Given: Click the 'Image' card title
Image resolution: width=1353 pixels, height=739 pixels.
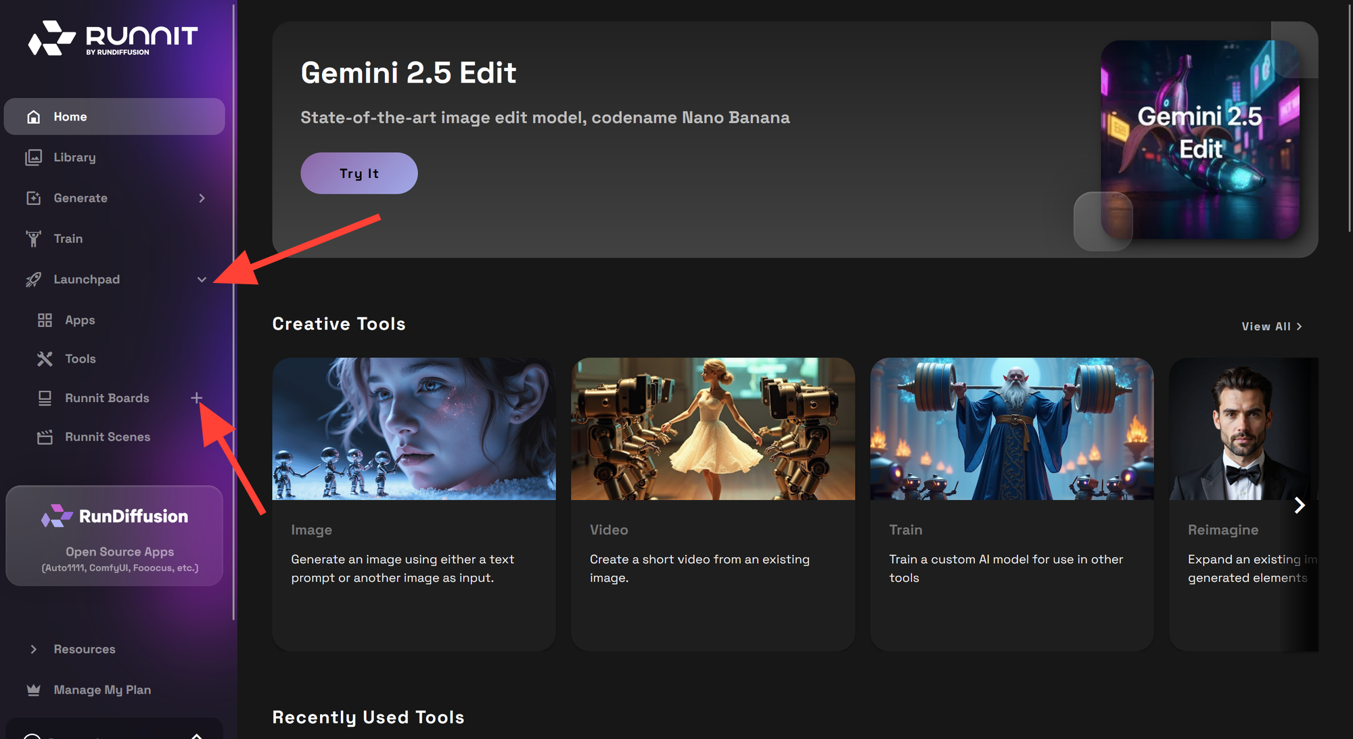Looking at the screenshot, I should click(x=311, y=530).
